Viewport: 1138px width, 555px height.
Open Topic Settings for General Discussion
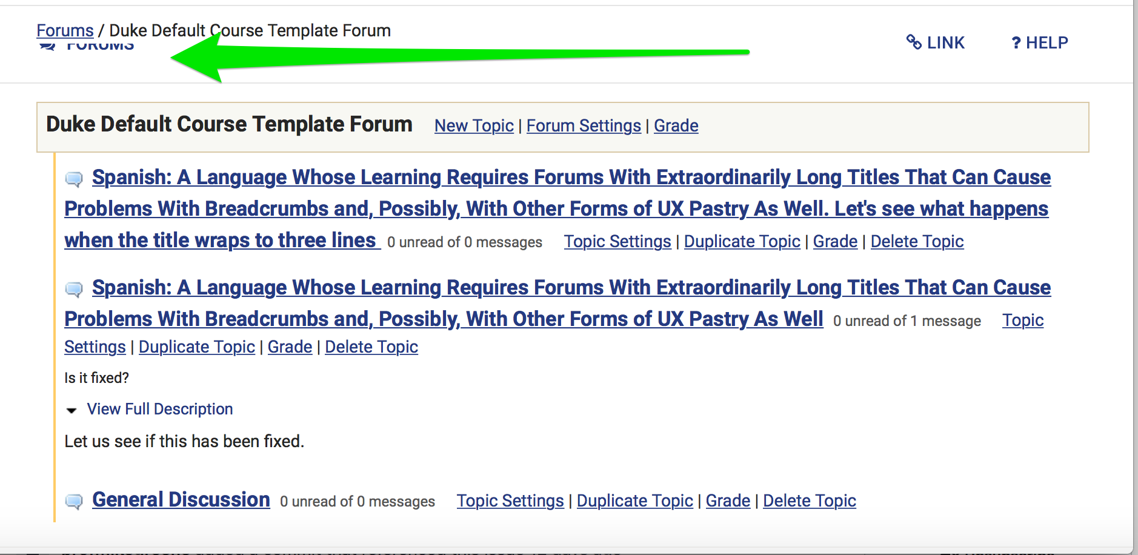pos(510,500)
